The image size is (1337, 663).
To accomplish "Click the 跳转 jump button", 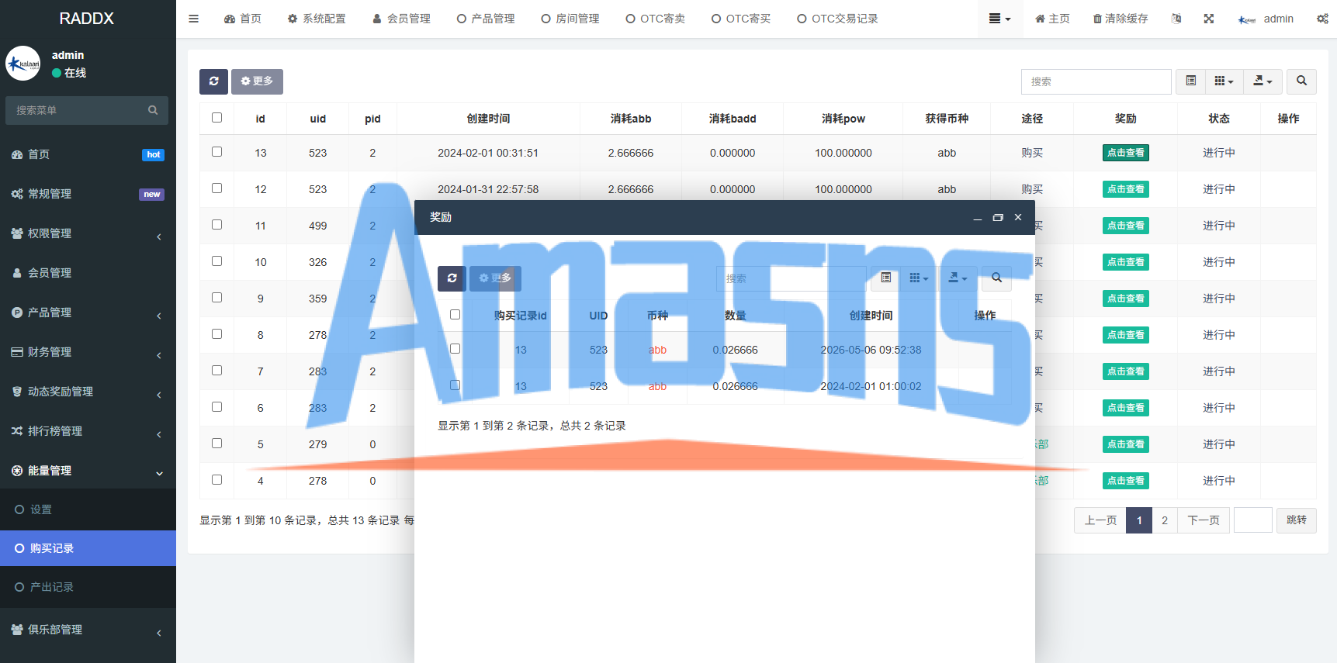I will pyautogui.click(x=1296, y=520).
